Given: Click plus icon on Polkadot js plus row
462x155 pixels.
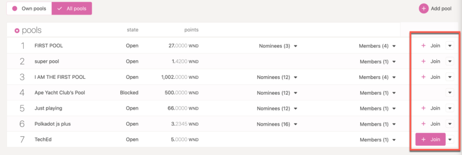Looking at the screenshot, I should [x=423, y=124].
